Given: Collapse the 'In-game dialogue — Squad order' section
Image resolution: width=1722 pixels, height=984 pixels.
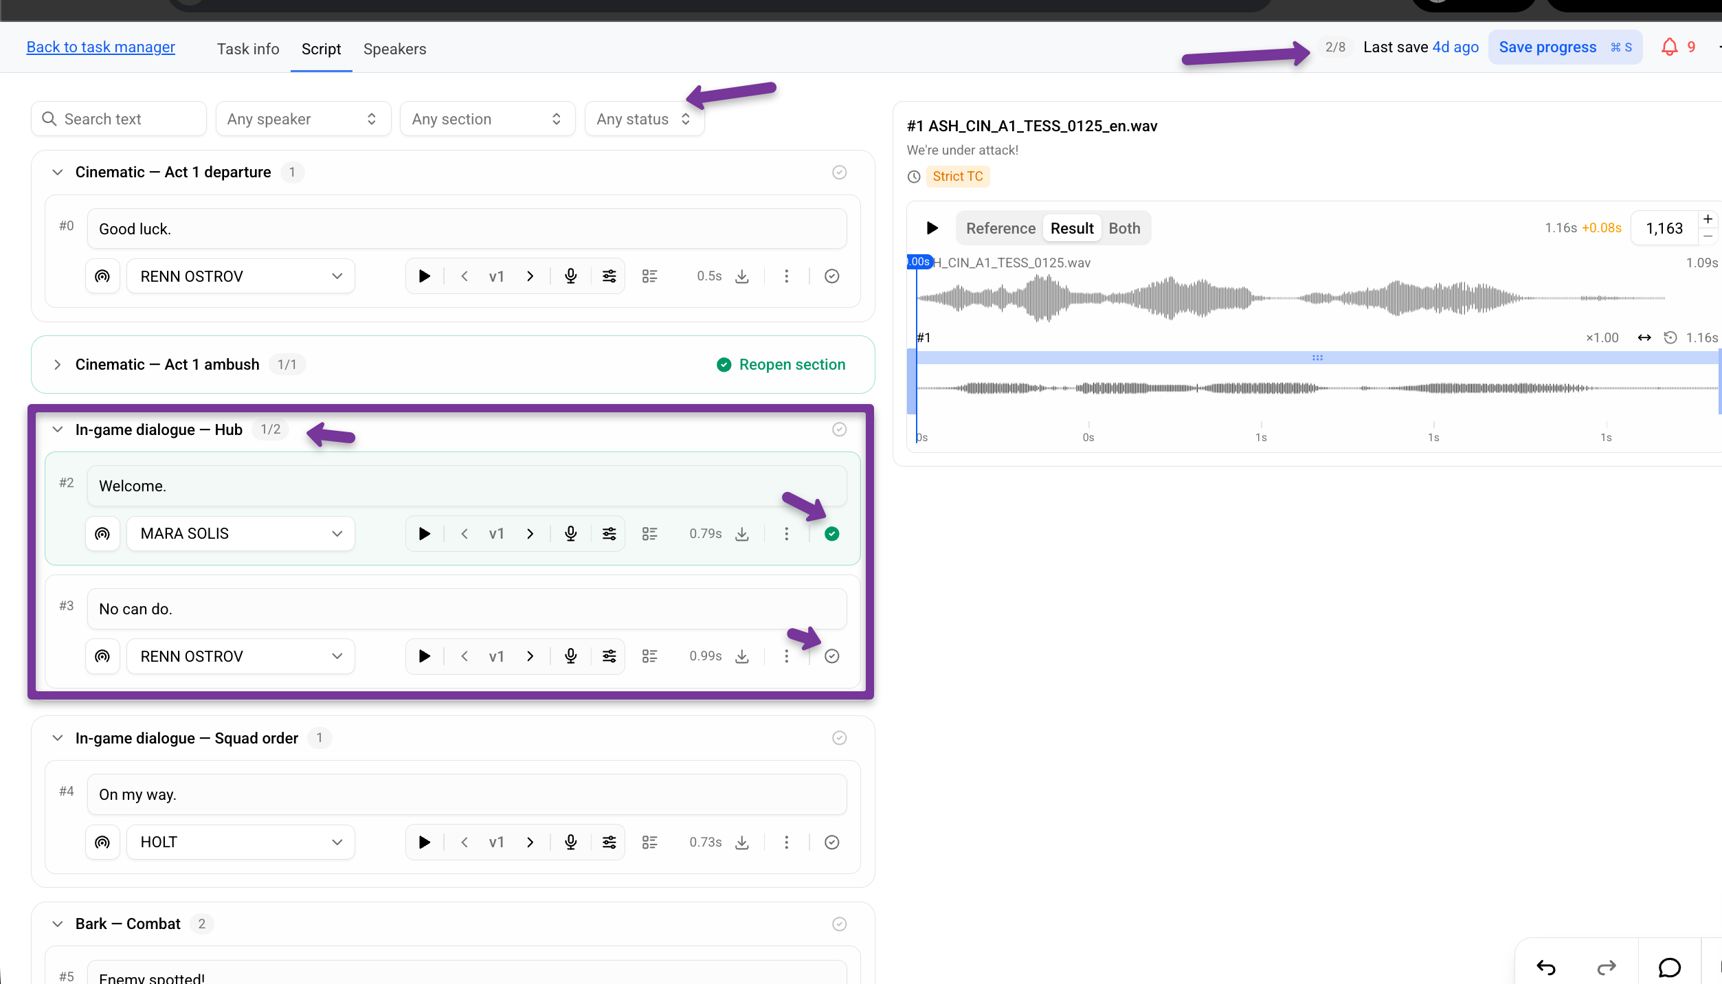Looking at the screenshot, I should coord(58,738).
